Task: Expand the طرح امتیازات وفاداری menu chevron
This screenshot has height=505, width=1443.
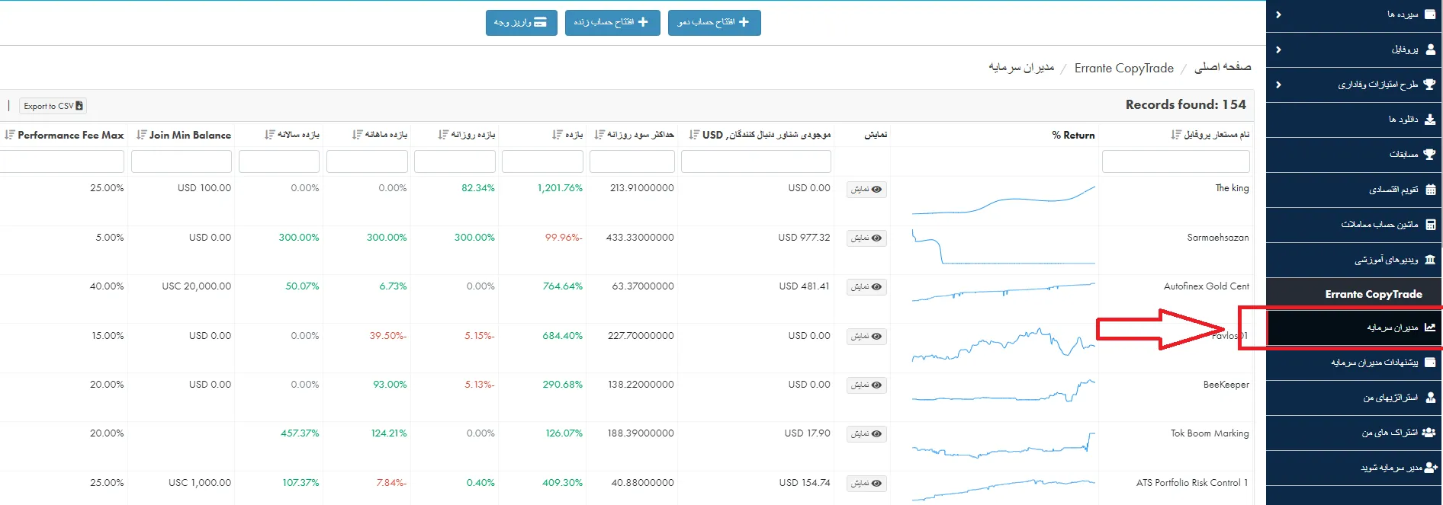Action: 1278,85
